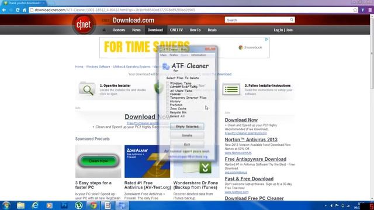This screenshot has width=374, height=210.
Task: Open Windows Explorer from the taskbar
Action: point(21,205)
